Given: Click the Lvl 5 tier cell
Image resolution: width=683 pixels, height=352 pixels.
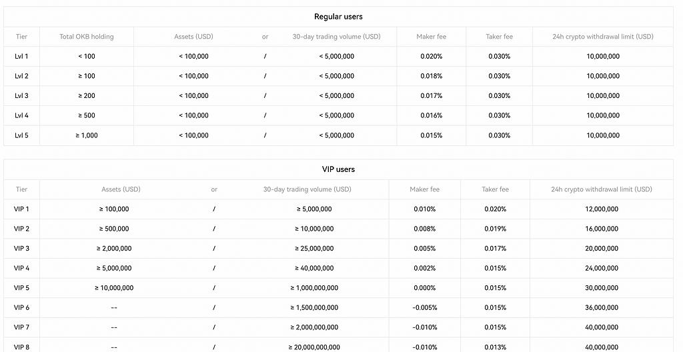Looking at the screenshot, I should (21, 135).
